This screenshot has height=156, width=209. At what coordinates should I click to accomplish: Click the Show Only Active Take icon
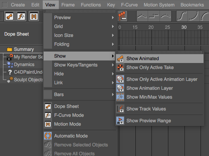coord(120,68)
